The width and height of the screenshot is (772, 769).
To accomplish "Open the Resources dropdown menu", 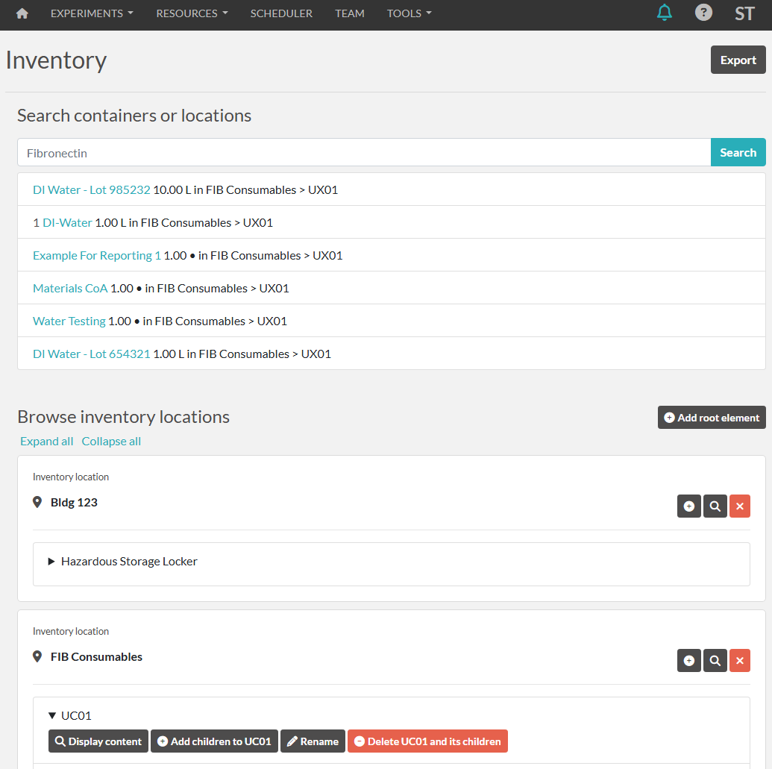I will pyautogui.click(x=192, y=13).
